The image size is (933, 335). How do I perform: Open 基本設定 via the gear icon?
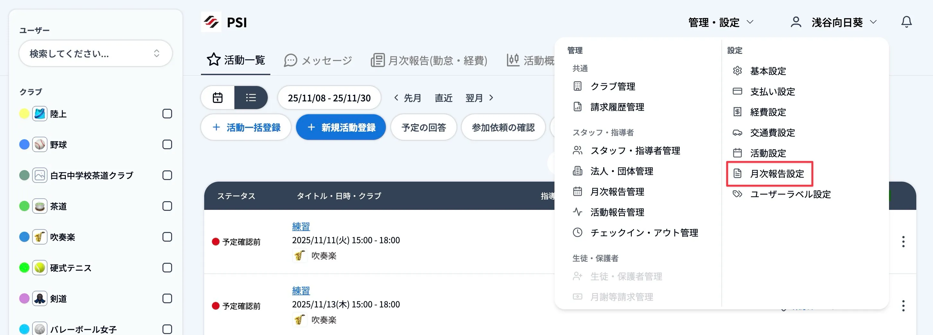tap(738, 71)
